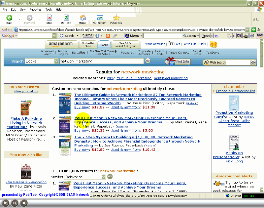Expand the Books search category dropdown
Image resolution: width=264 pixels, height=208 pixels.
[56, 61]
